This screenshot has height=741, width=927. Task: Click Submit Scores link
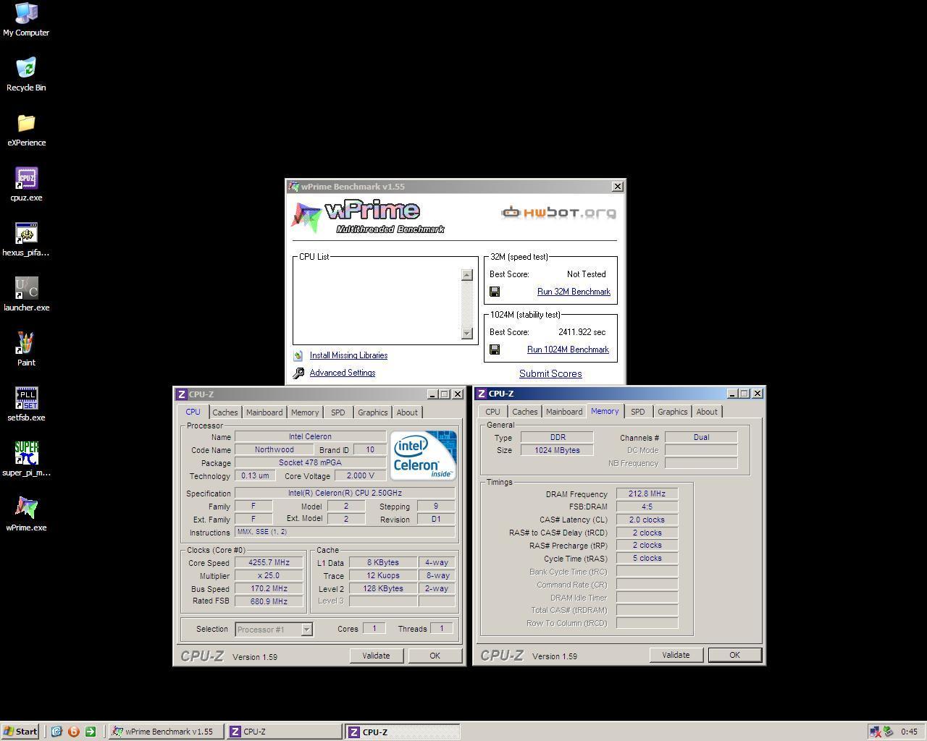550,374
